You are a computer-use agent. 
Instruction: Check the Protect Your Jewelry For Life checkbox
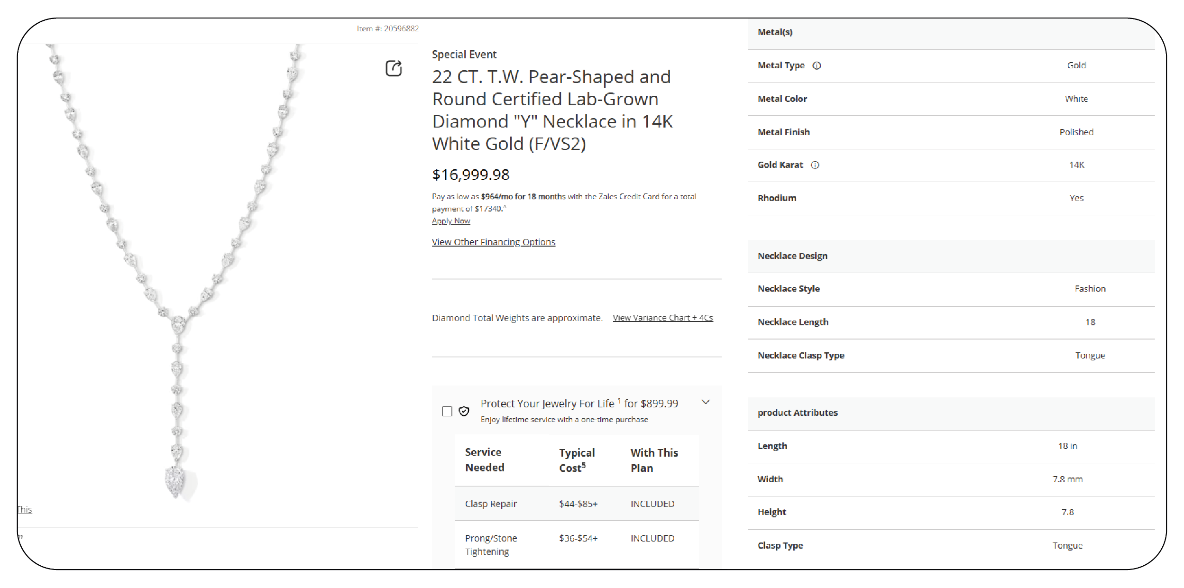click(x=447, y=411)
